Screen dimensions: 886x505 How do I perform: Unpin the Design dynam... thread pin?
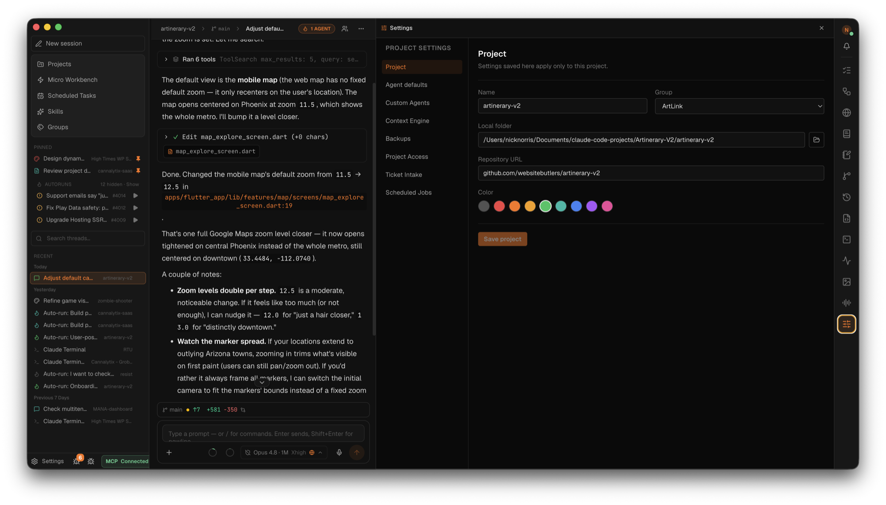(138, 158)
